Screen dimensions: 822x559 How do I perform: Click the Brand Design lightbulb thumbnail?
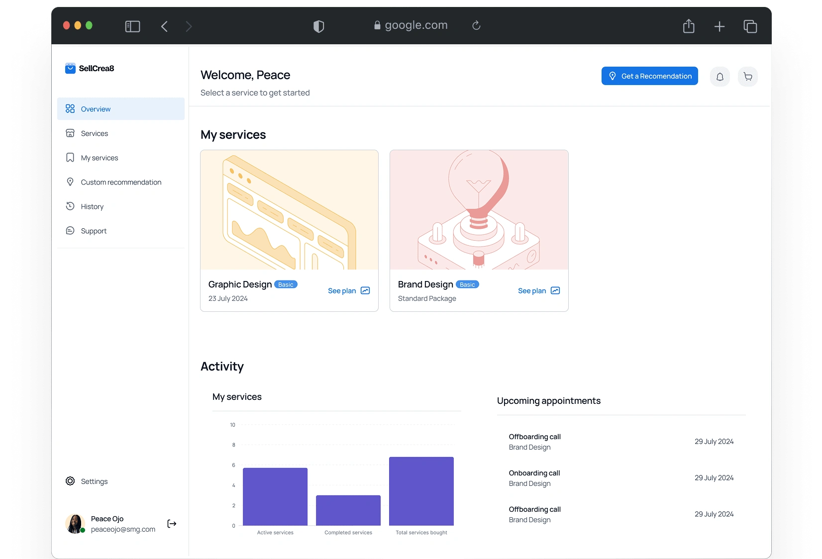click(x=479, y=210)
